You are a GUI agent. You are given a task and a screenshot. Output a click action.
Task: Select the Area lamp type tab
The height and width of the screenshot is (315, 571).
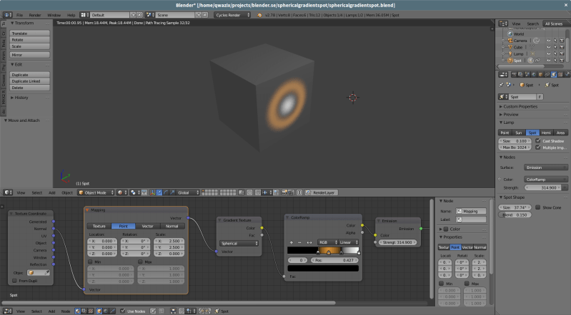(560, 133)
